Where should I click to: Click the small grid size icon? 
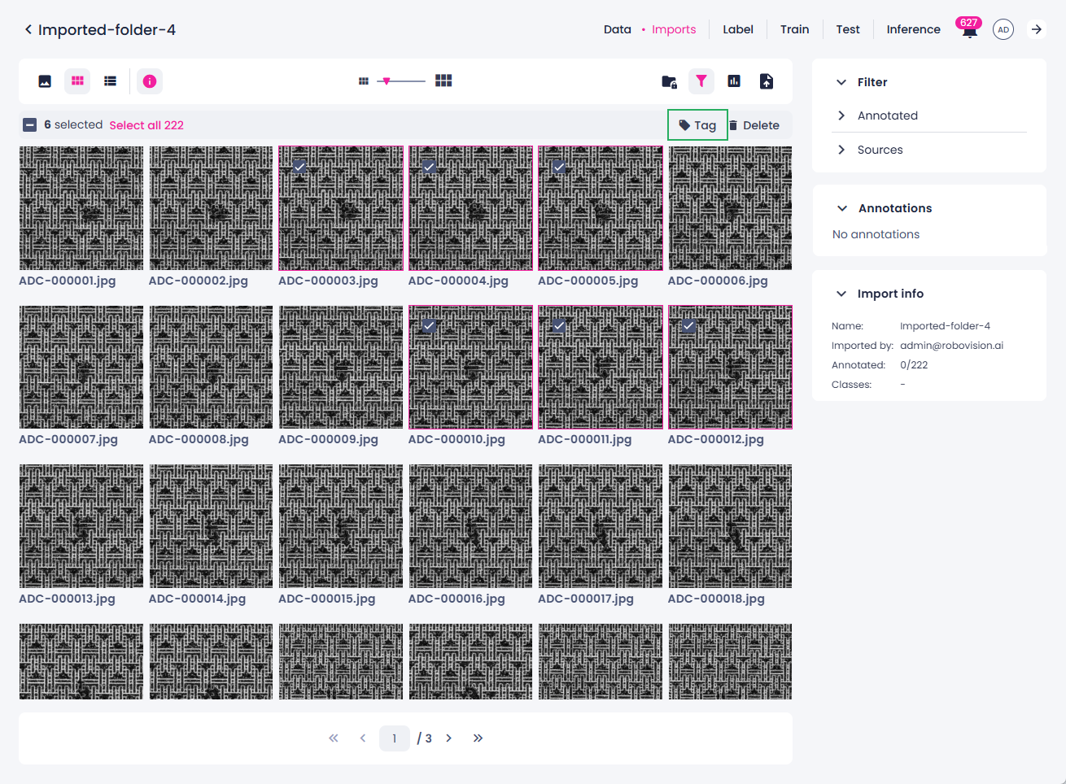pyautogui.click(x=364, y=81)
